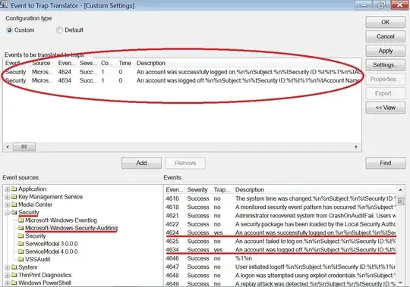
Task: Click the System folder icon
Action: click(14, 267)
